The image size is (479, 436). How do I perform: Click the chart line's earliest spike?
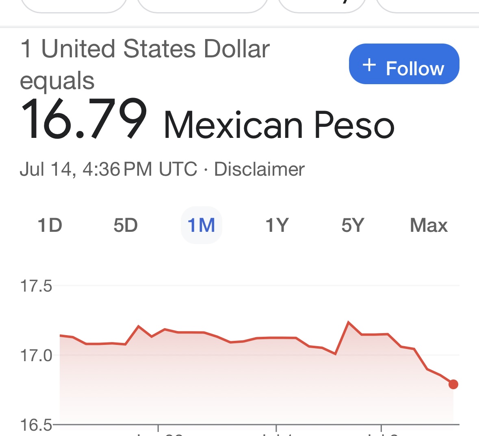click(x=139, y=326)
